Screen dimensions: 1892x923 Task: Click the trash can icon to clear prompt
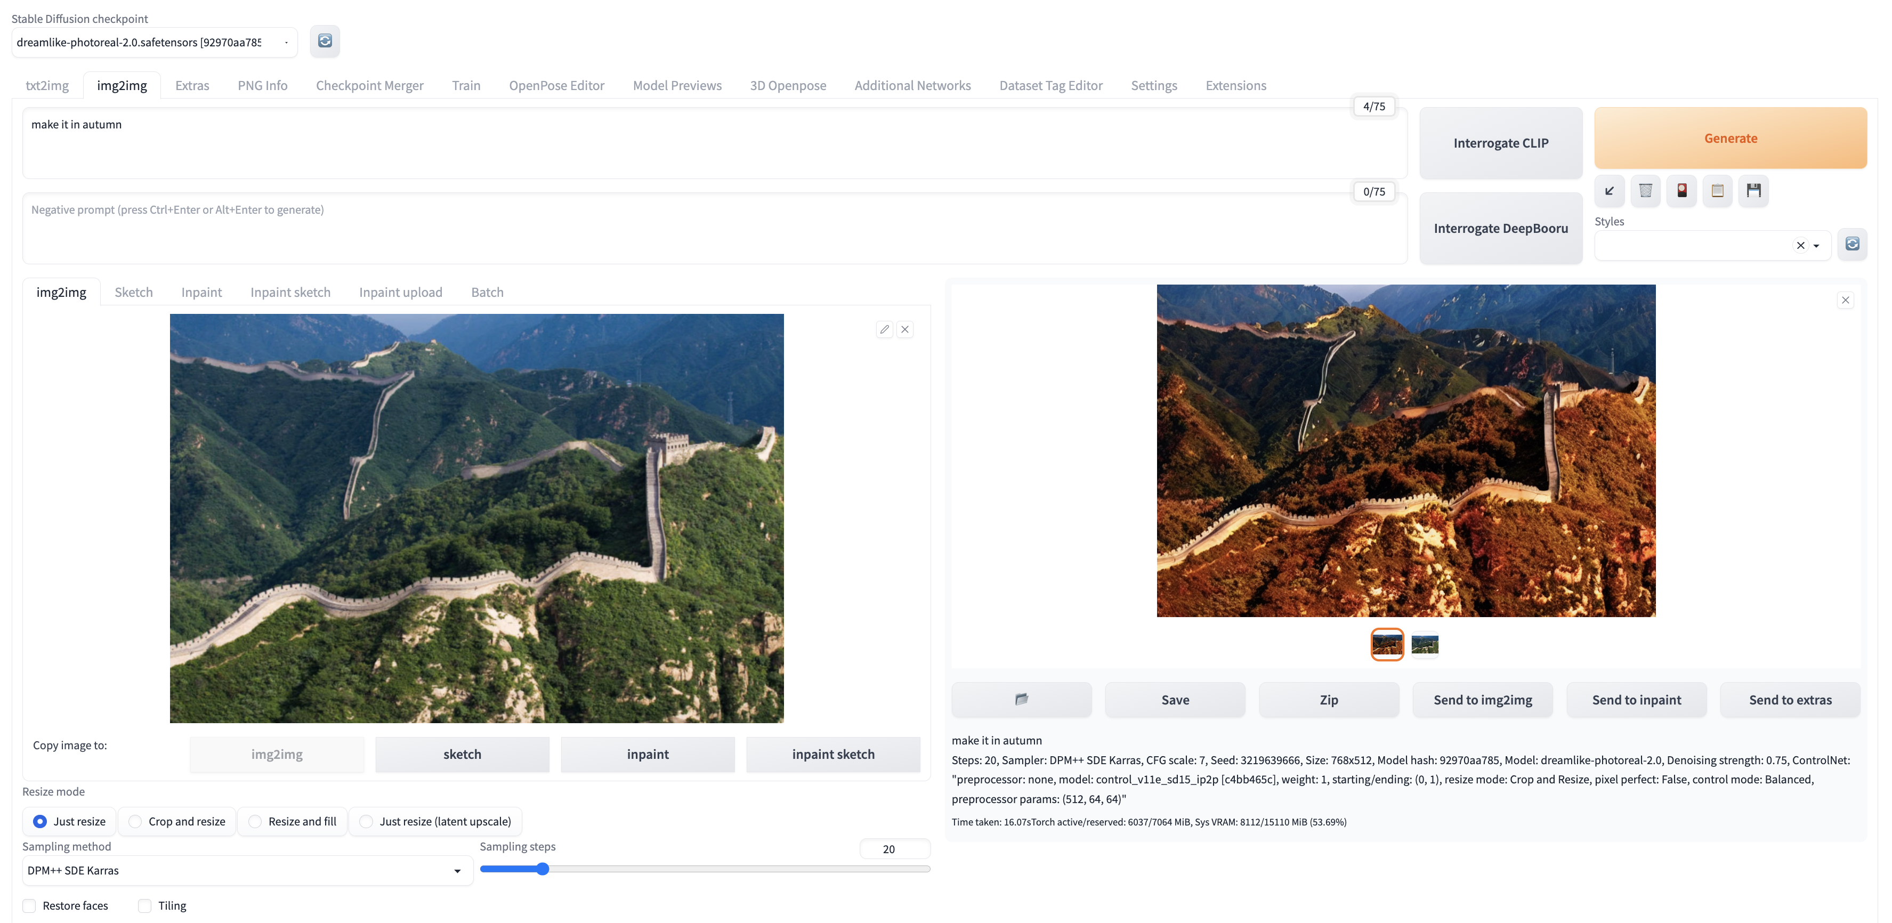[x=1645, y=191]
